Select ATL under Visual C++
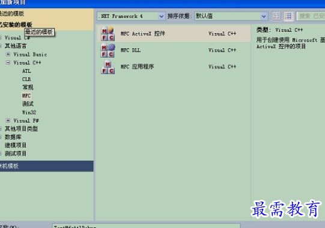The width and height of the screenshot is (325, 228). point(26,71)
